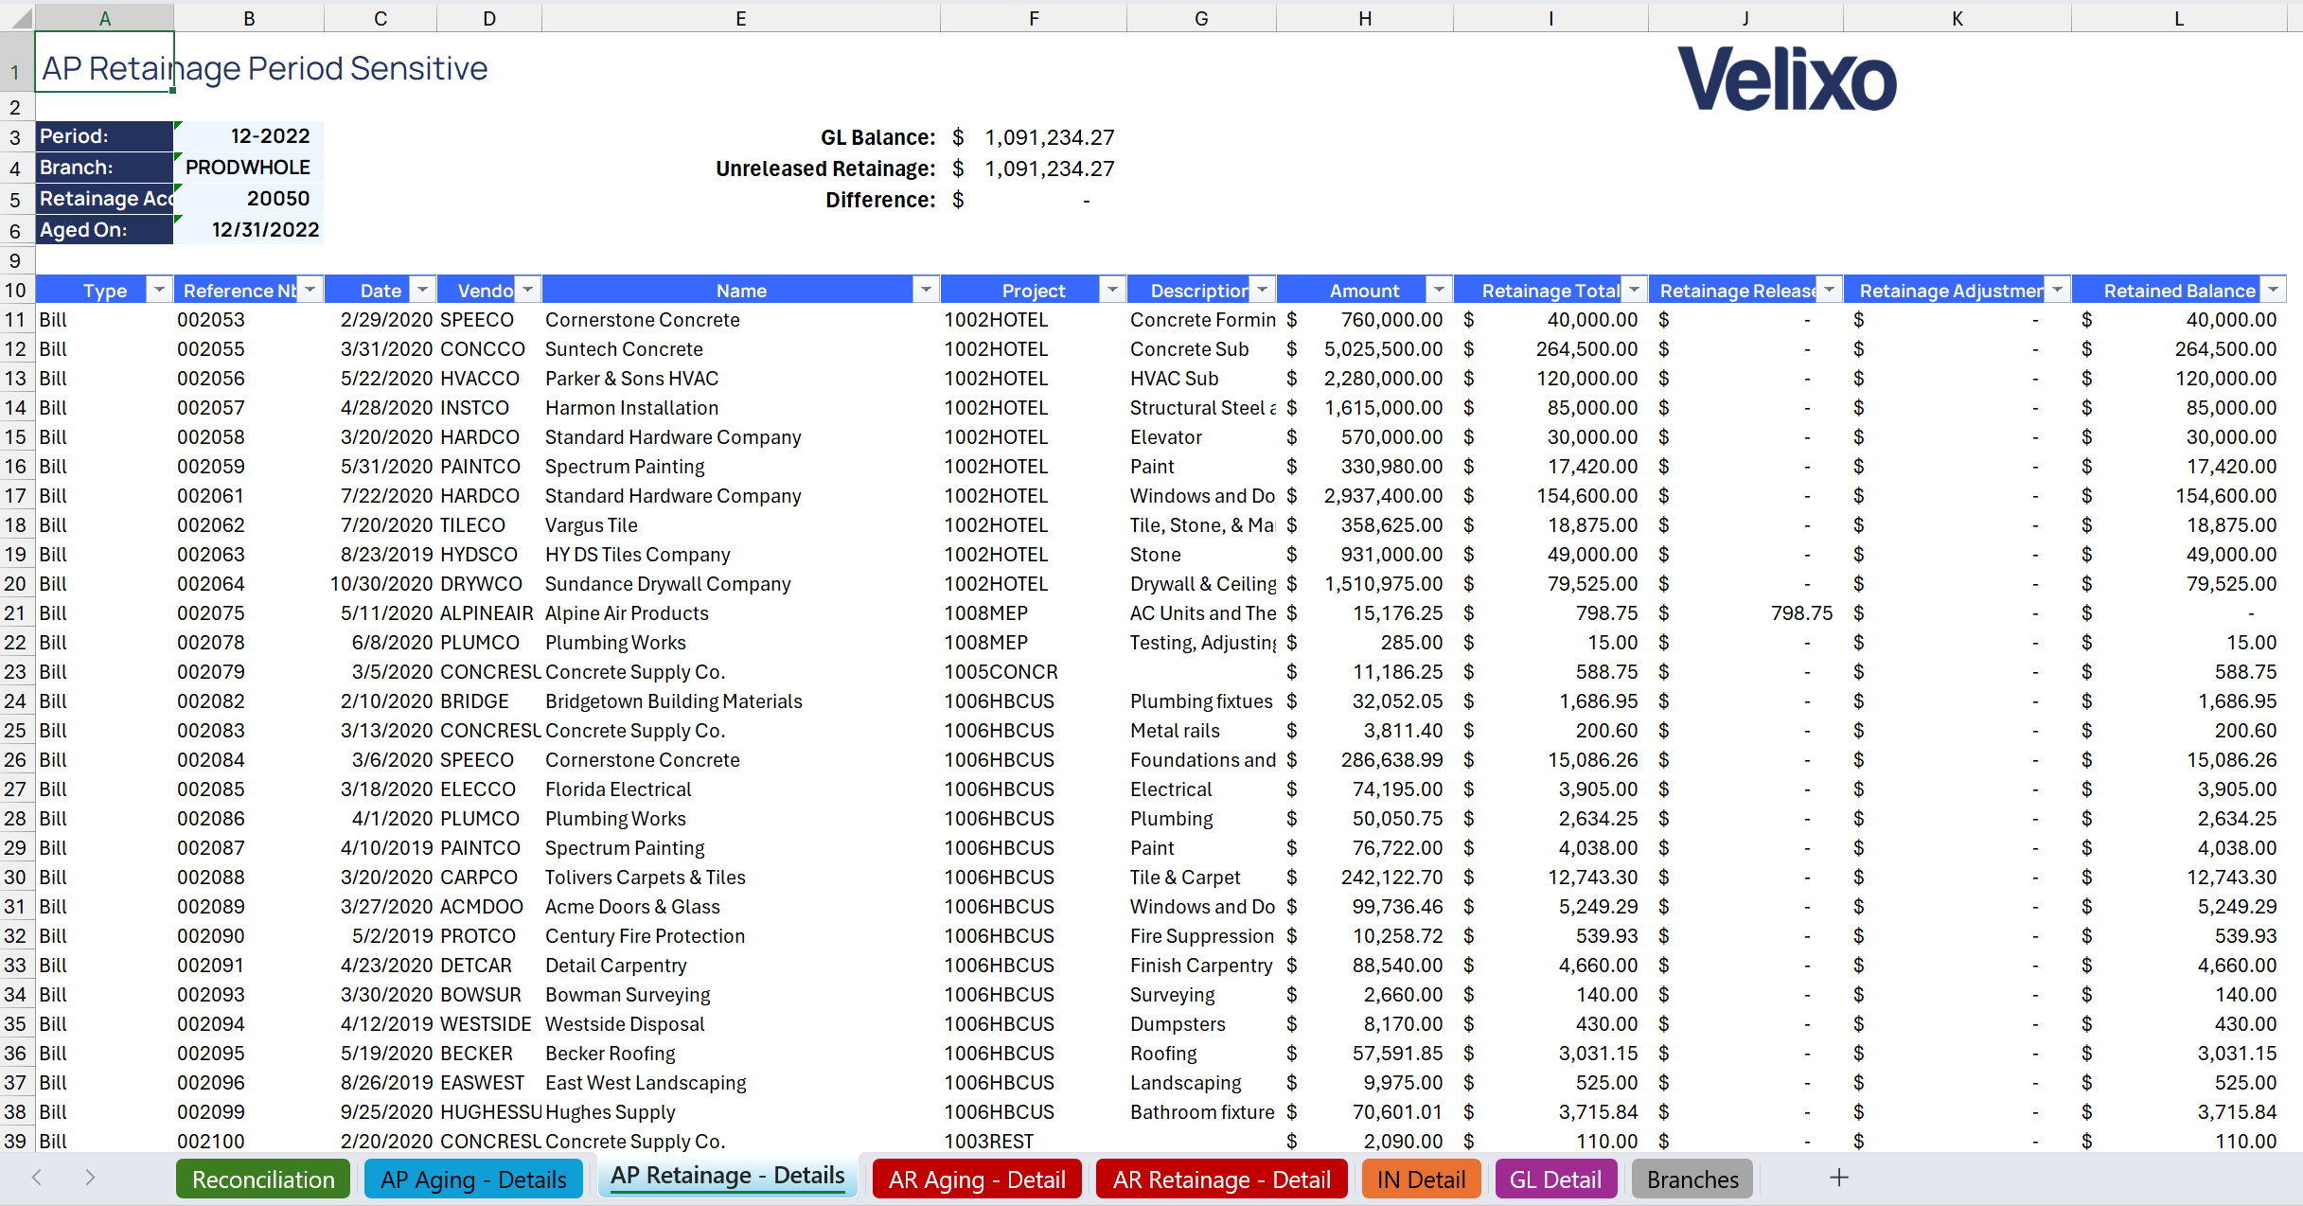
Task: Open the GL Detail sheet tab
Action: pyautogui.click(x=1555, y=1179)
